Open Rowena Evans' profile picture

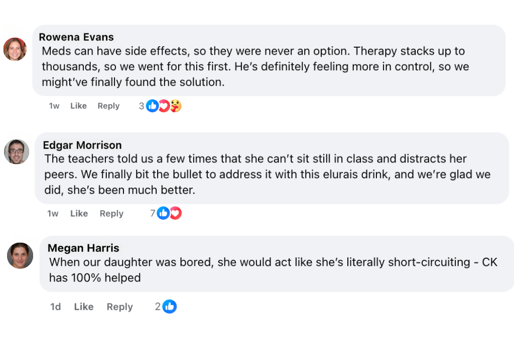point(15,49)
